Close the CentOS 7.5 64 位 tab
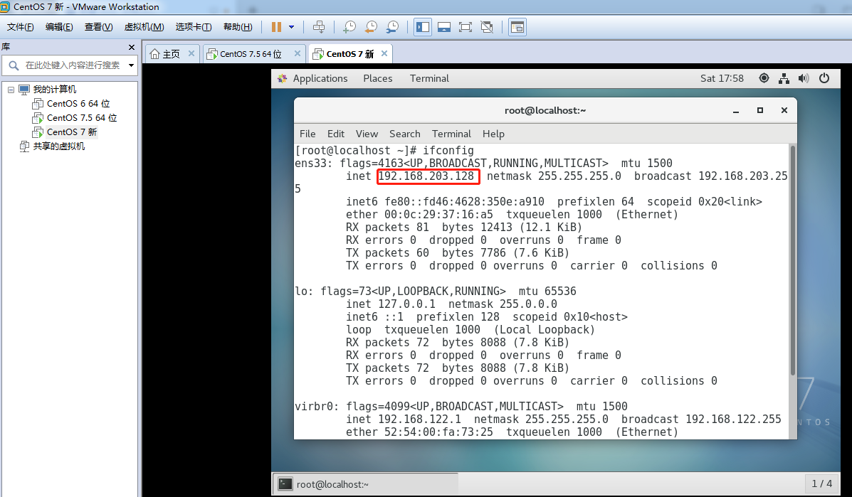 (298, 53)
